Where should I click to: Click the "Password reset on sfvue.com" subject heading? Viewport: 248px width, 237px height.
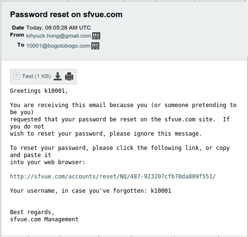coord(66,14)
